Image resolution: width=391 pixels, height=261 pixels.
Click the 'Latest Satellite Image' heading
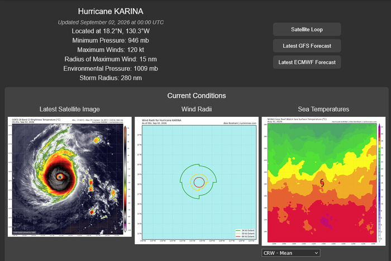[70, 109]
